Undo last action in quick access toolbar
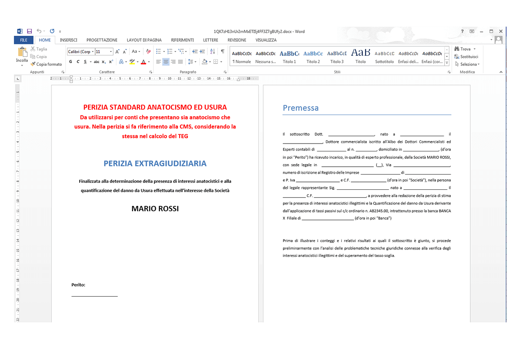The width and height of the screenshot is (520, 349). 39,31
